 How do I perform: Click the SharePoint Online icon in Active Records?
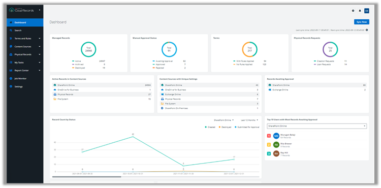coord(55,85)
